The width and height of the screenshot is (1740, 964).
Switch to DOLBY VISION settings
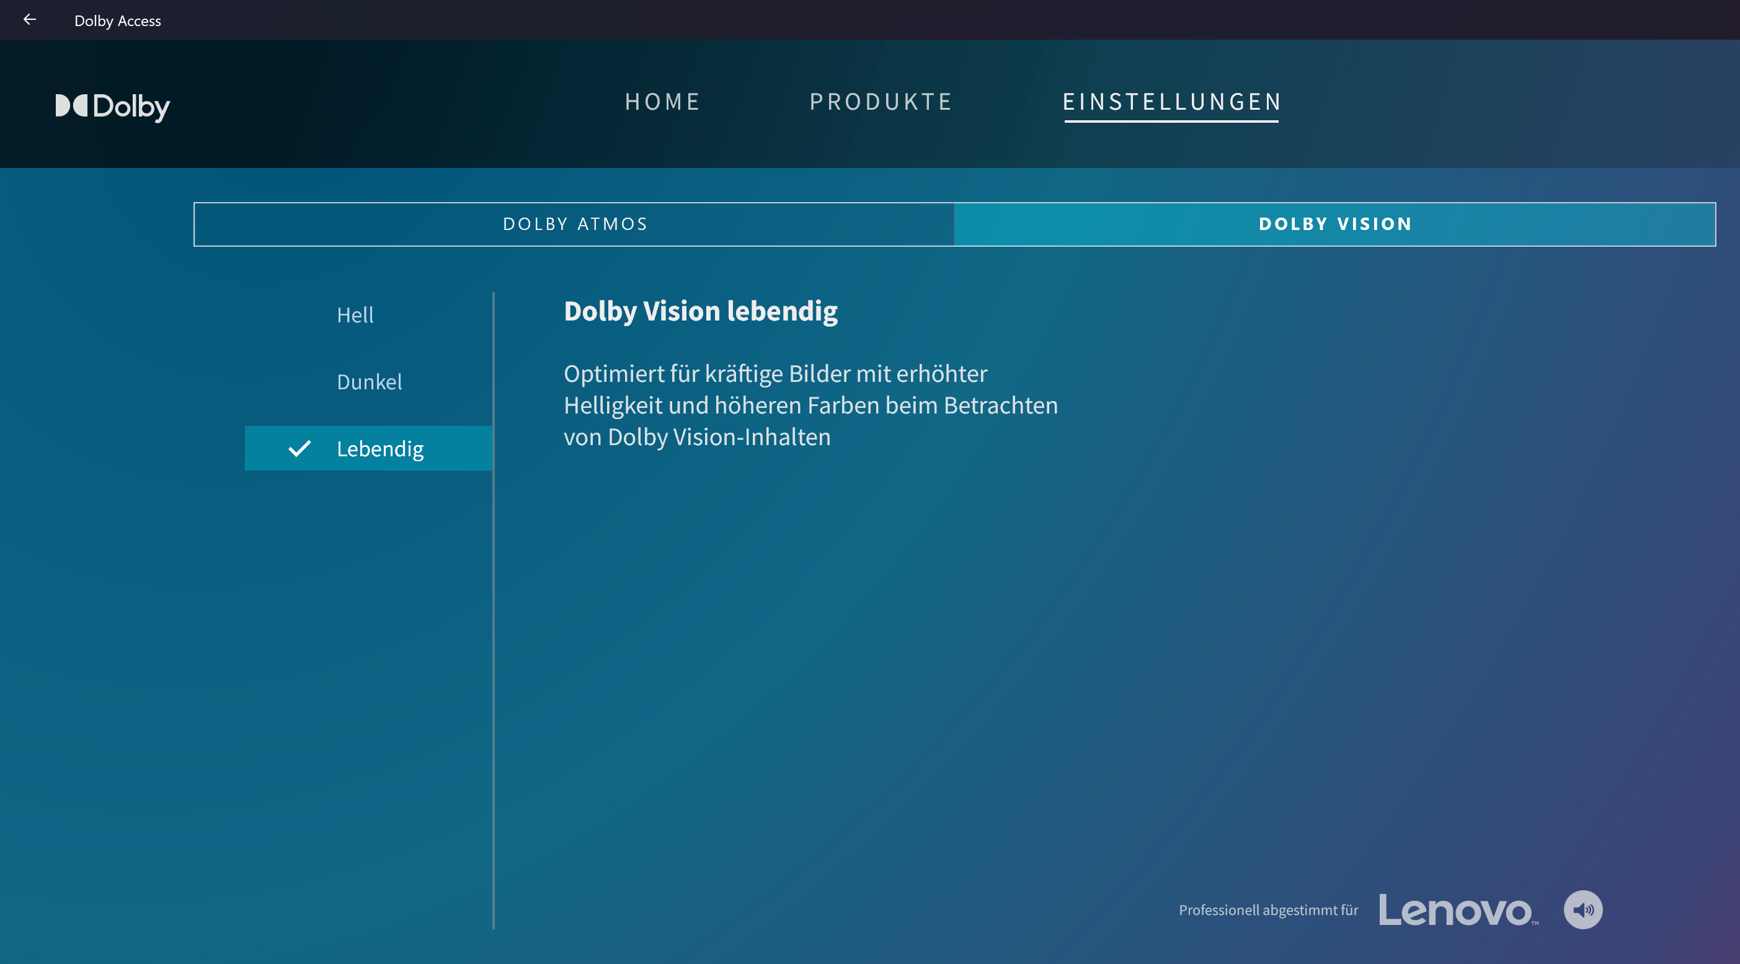pyautogui.click(x=1334, y=224)
